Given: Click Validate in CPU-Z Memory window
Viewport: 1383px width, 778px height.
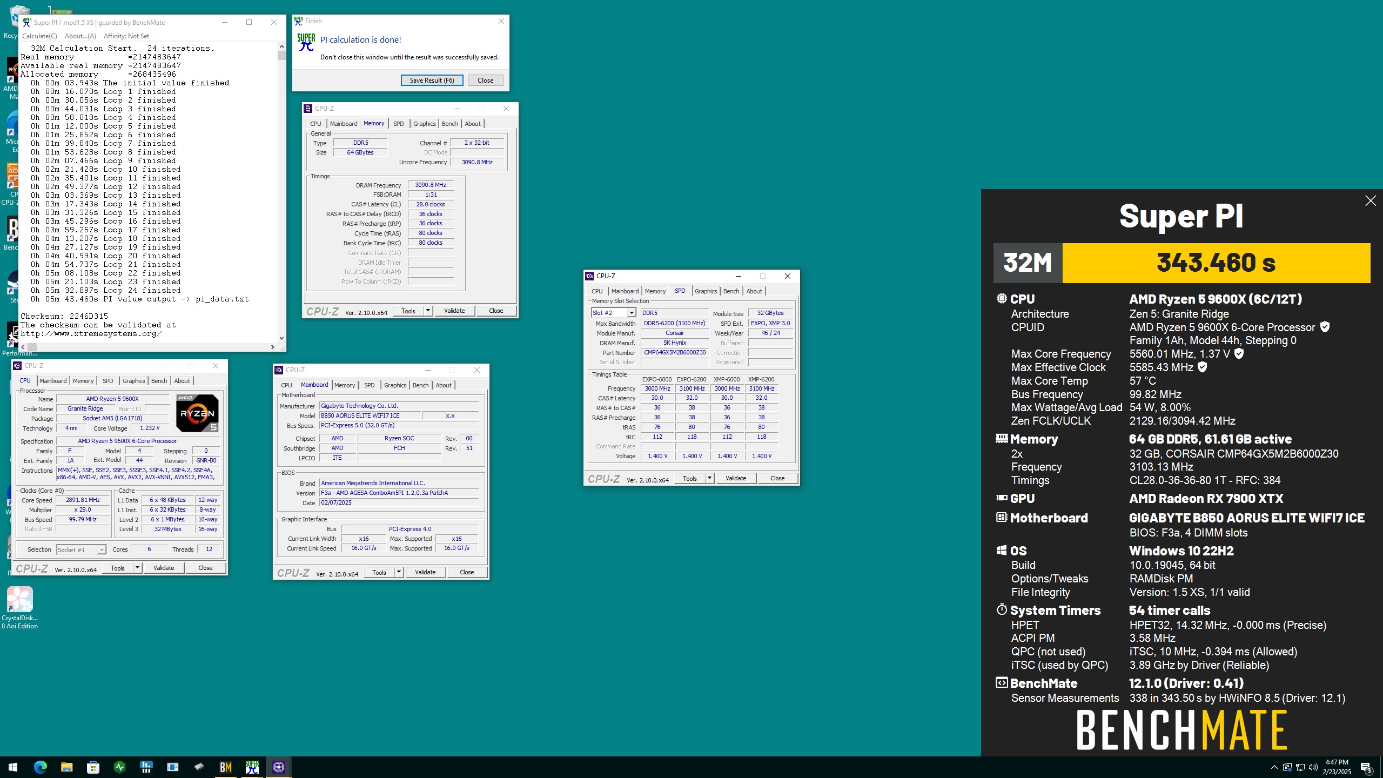Looking at the screenshot, I should 454,311.
